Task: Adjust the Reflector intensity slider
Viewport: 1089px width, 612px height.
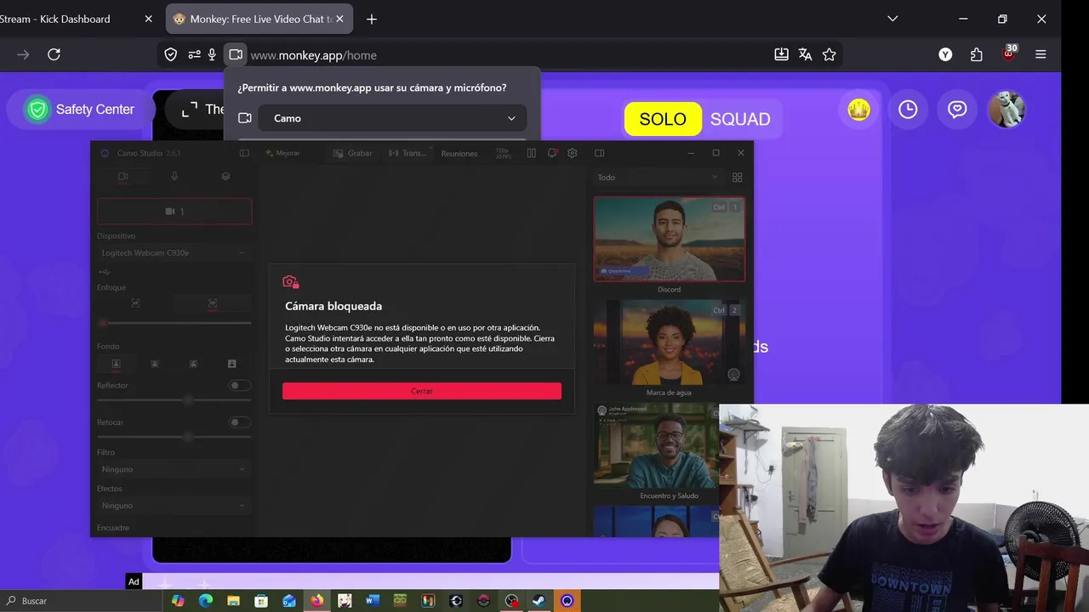Action: [x=174, y=400]
